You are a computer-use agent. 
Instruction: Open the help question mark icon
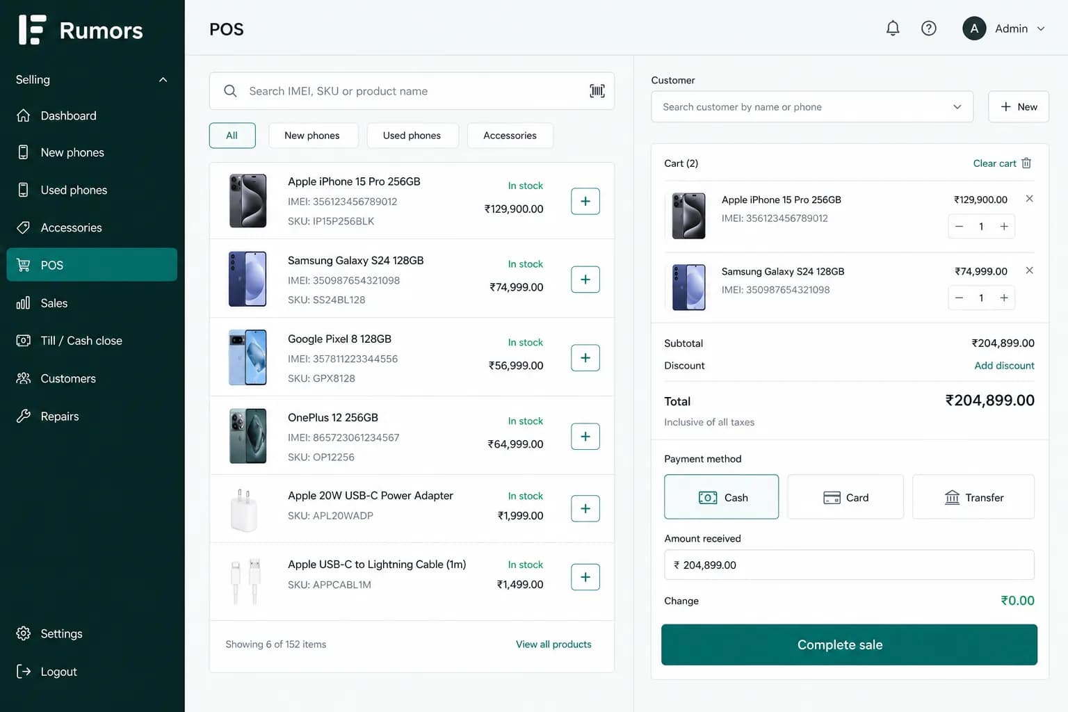click(x=928, y=29)
